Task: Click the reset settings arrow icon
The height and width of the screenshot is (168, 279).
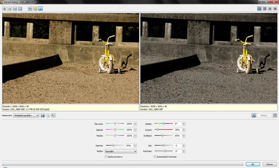Action: (x=53, y=115)
